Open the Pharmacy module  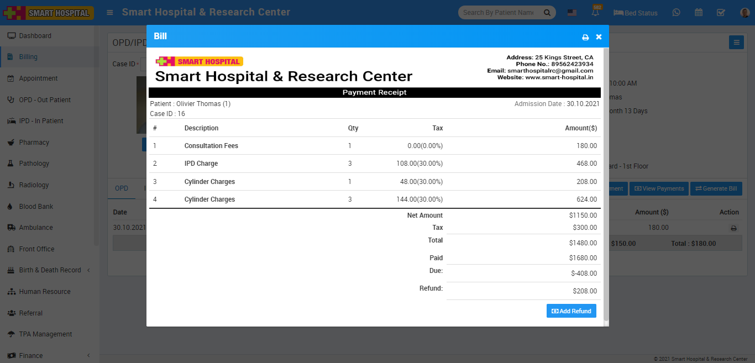pyautogui.click(x=34, y=143)
